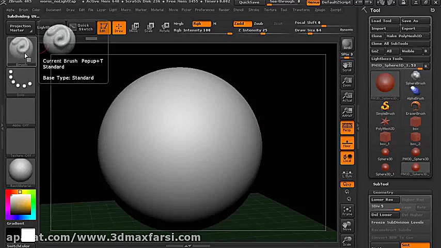Click the Dots stroke type thumbnail
Viewport: 441px width, 248px height.
[21, 82]
